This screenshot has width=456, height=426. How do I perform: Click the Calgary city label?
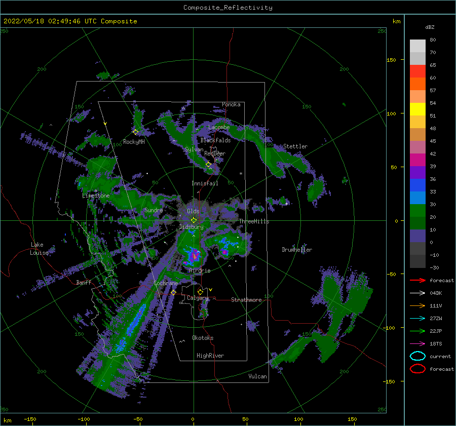198,298
